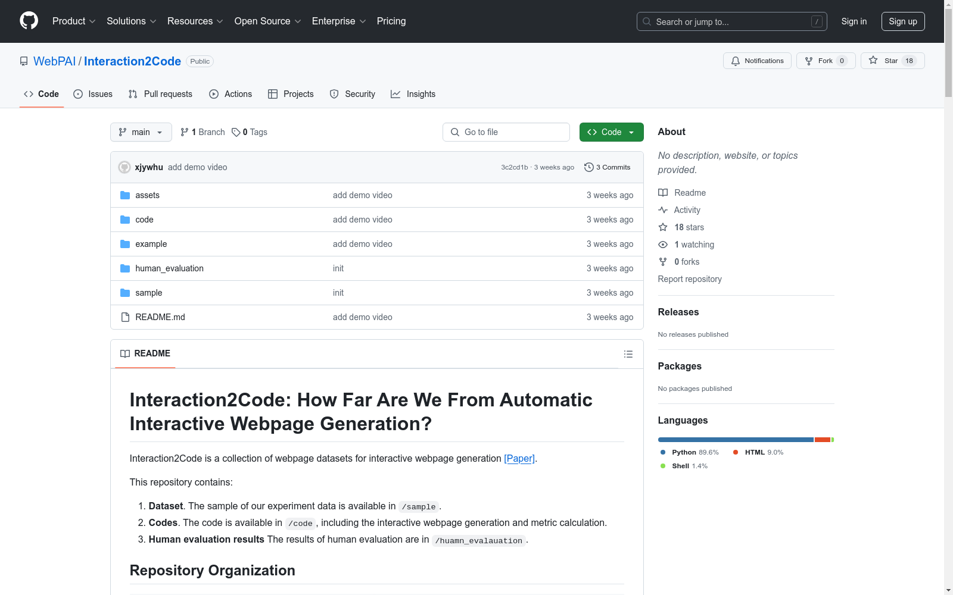Click xjywhu's avatar image
The height and width of the screenshot is (595, 953).
tap(124, 167)
